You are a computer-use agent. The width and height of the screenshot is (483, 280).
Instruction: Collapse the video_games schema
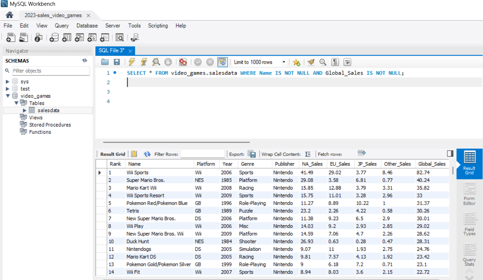[8, 96]
